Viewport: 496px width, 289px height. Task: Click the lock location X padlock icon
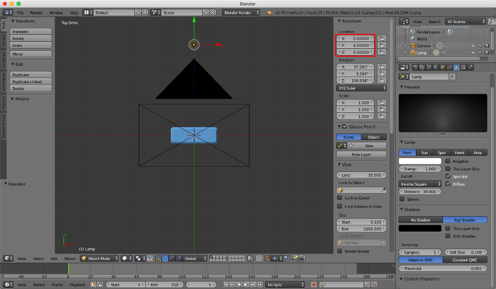click(382, 38)
